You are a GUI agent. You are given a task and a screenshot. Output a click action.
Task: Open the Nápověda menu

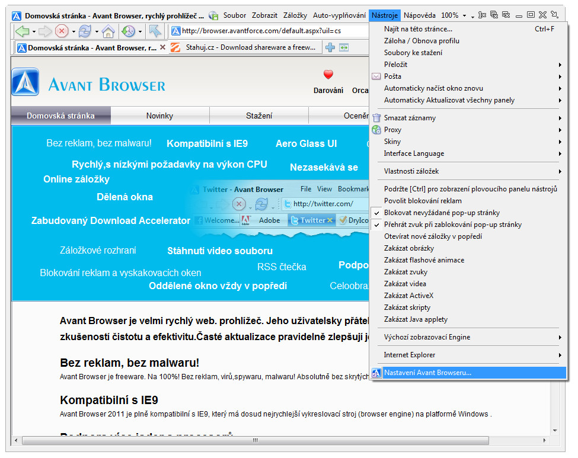click(420, 15)
